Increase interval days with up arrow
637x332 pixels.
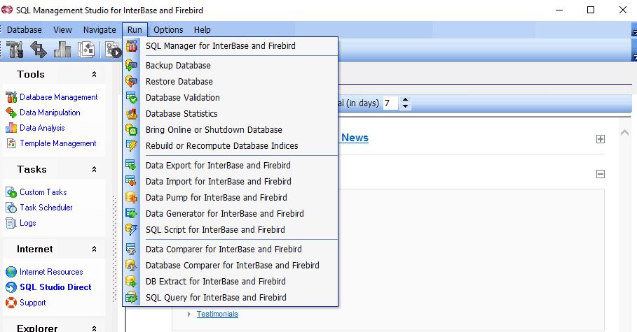click(x=405, y=100)
